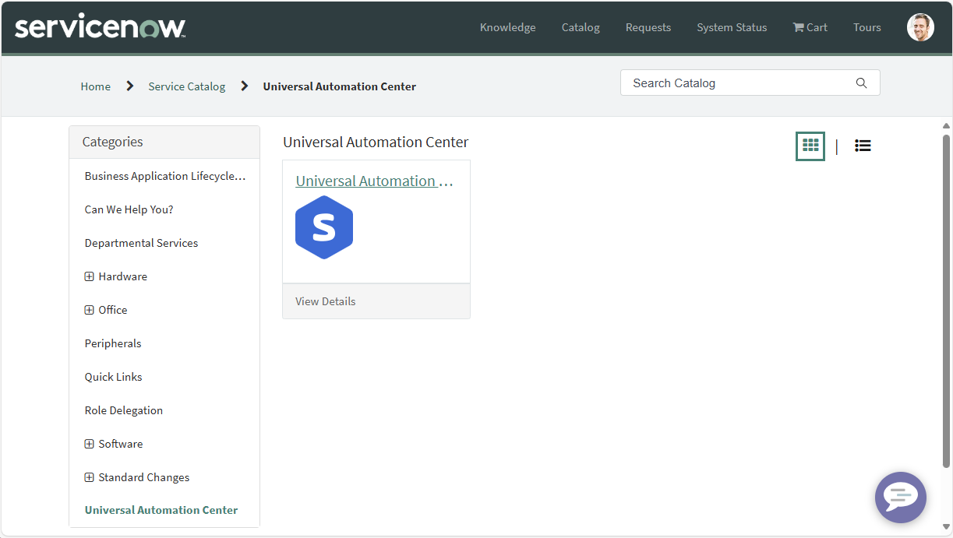
Task: Focus the Search Catalog field
Action: click(x=750, y=83)
